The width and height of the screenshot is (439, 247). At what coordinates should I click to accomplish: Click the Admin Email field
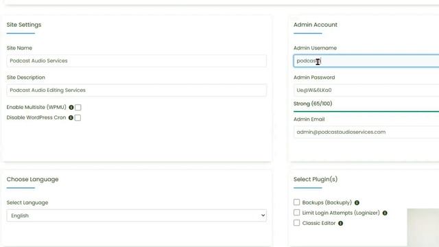366,132
